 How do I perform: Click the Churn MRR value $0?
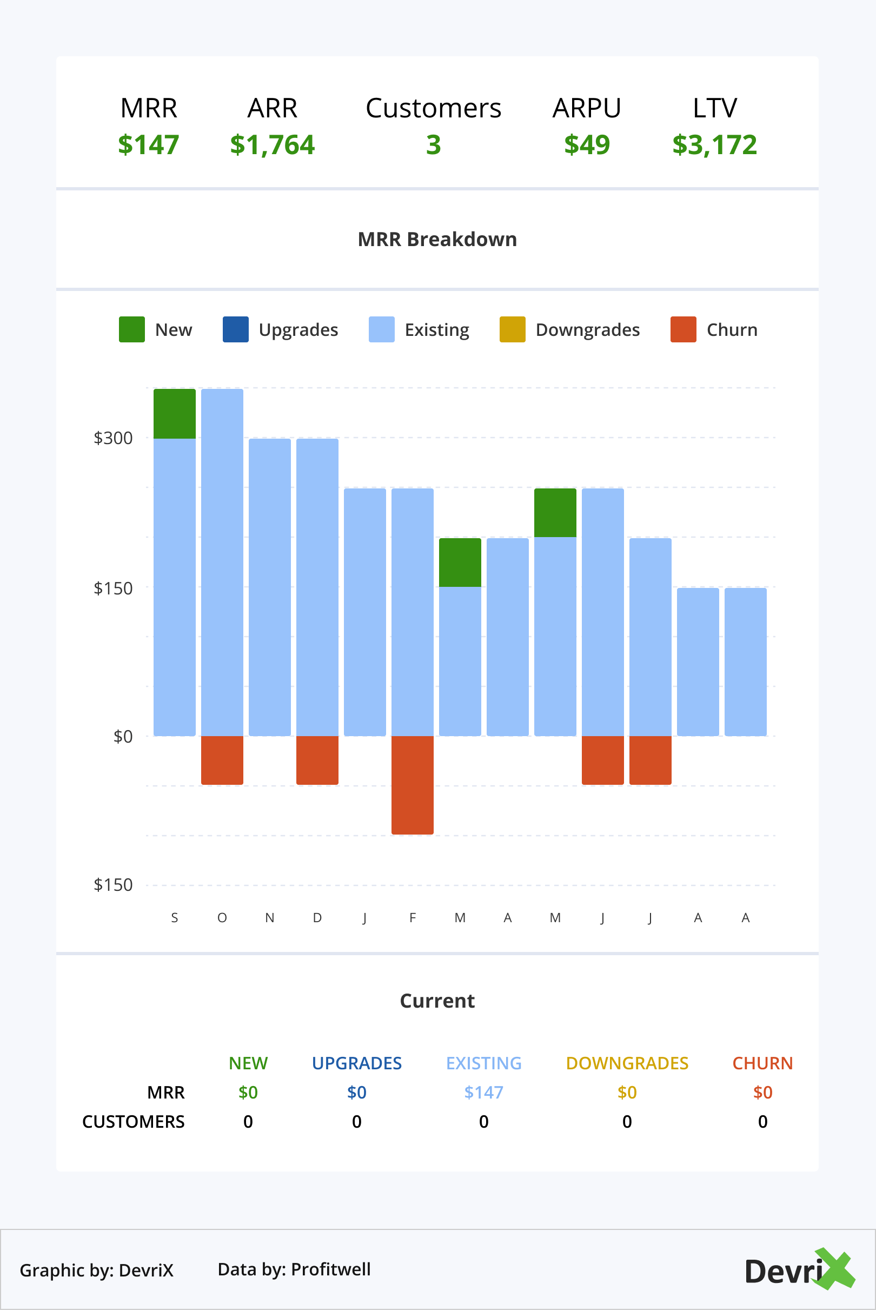(763, 1092)
